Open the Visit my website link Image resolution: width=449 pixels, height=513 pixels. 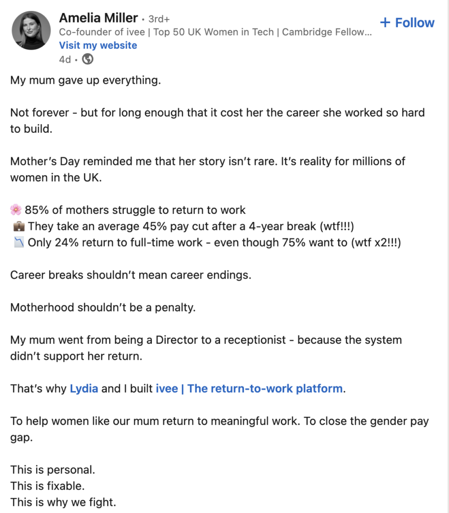(98, 45)
